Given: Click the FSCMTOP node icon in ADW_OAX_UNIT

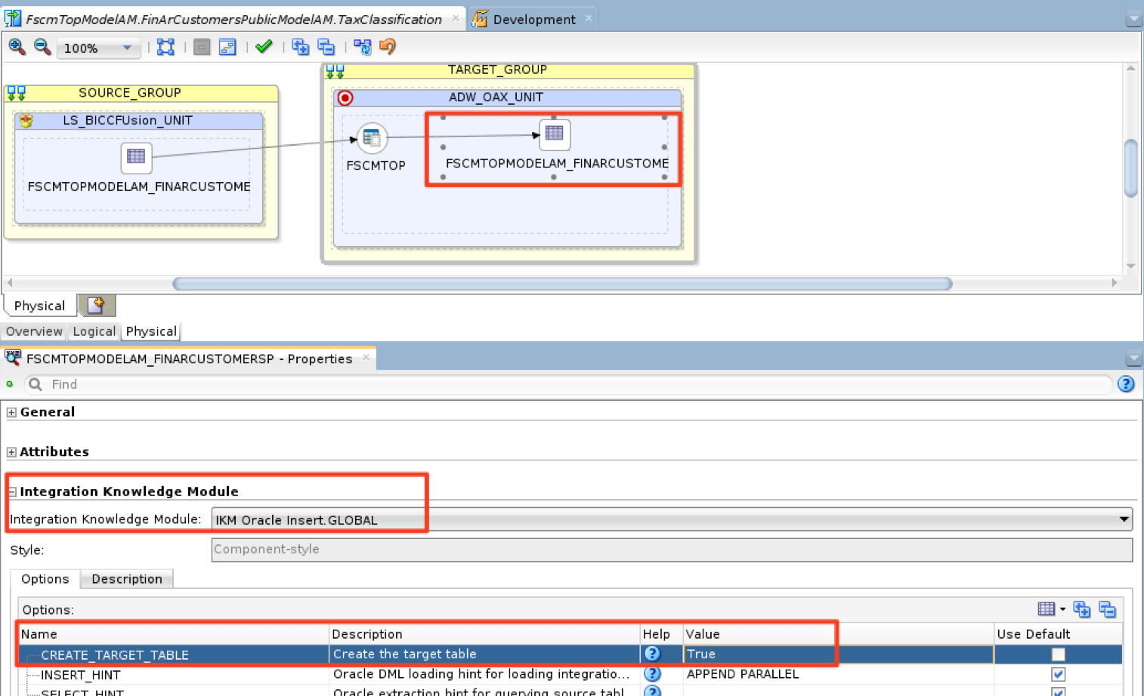Looking at the screenshot, I should click(x=372, y=137).
